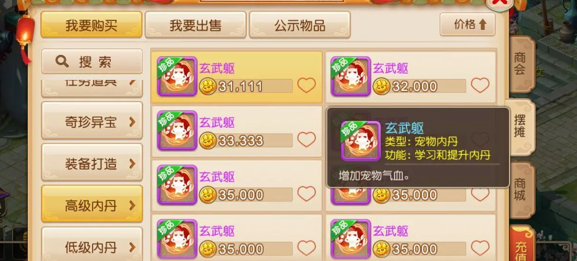Select the 高级内丹 category
The height and width of the screenshot is (261, 577).
pos(92,206)
